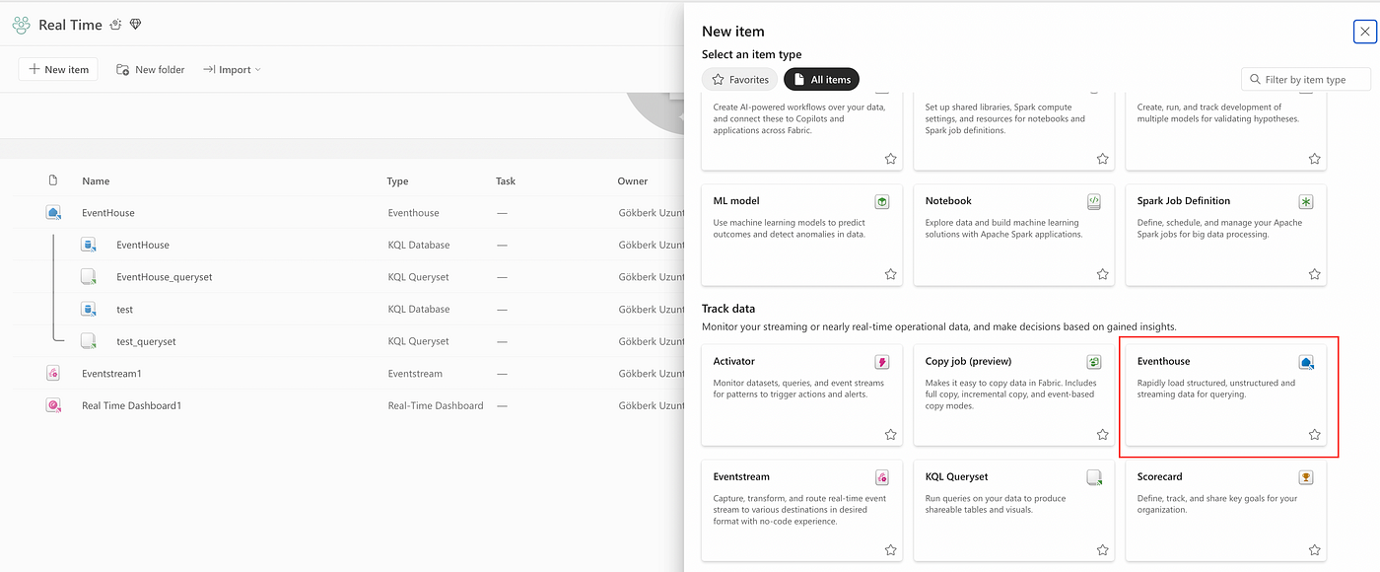Click the Scorecard trophy icon
This screenshot has height=572, width=1380.
[1306, 477]
